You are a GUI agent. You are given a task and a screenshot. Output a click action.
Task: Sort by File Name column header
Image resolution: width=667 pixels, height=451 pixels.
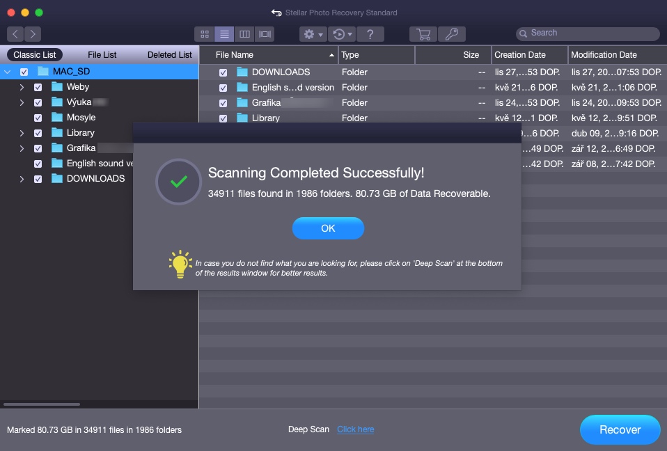269,55
